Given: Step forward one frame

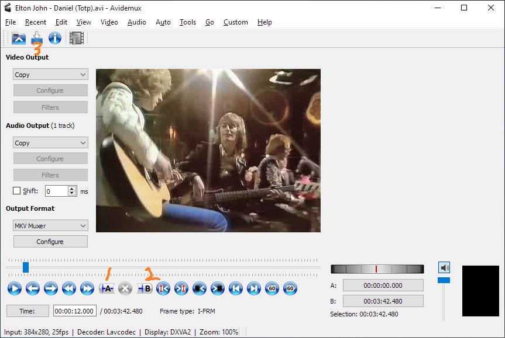Looking at the screenshot, I should coord(50,288).
